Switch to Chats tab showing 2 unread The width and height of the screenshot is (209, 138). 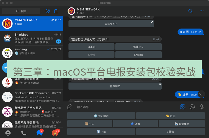[x=40, y=132]
